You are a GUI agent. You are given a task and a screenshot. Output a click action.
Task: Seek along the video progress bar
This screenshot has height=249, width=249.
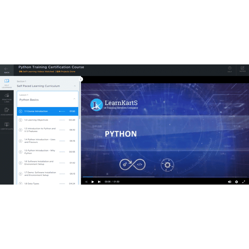[x=165, y=177]
